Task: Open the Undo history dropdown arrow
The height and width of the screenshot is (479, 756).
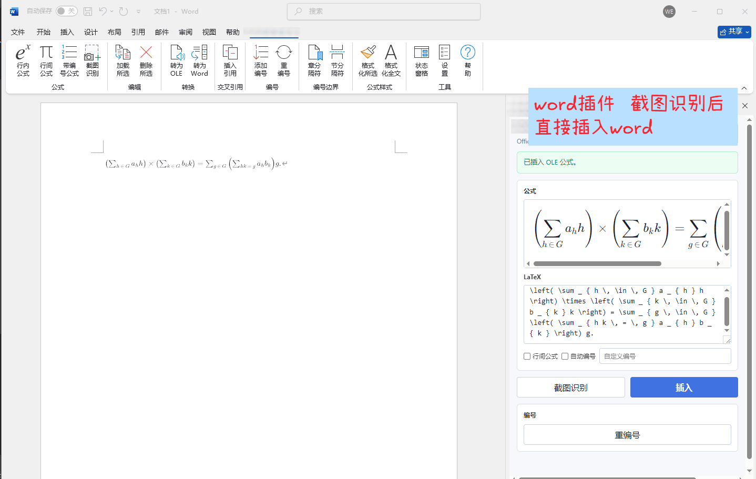Action: pos(112,11)
